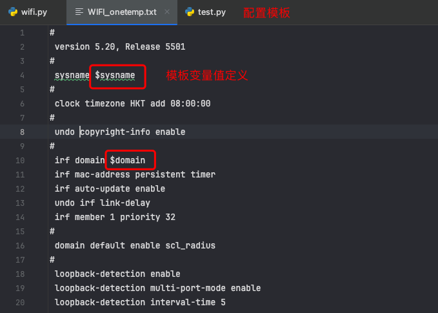Click the 'undo copyright-info enable' line

(120, 132)
